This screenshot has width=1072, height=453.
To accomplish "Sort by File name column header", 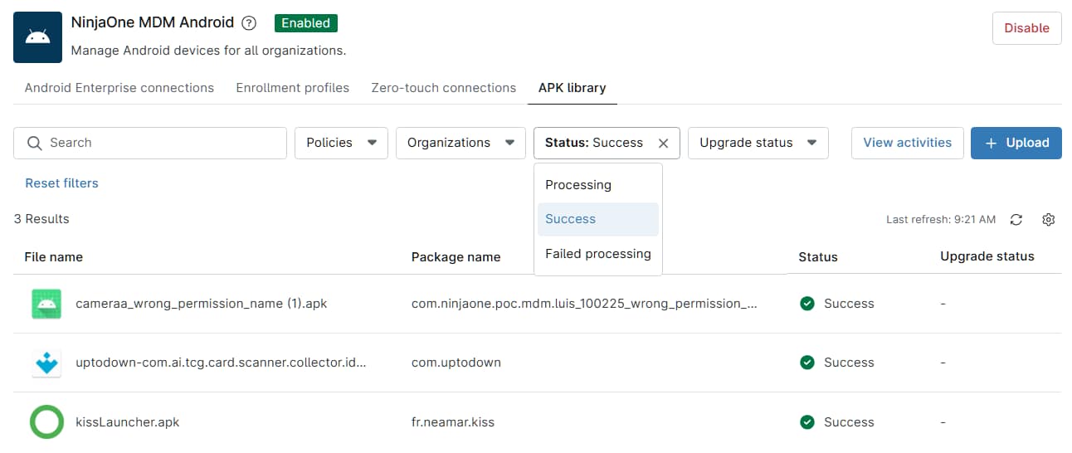I will tap(54, 257).
